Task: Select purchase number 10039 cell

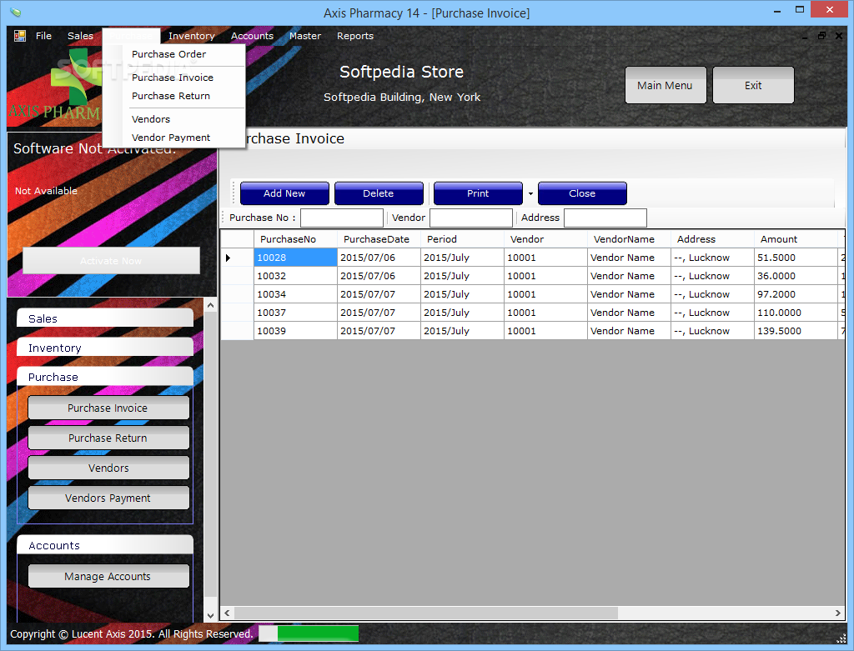Action: (295, 331)
